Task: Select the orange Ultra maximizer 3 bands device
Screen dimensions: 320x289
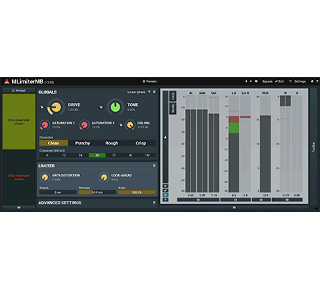Action: coord(19,177)
